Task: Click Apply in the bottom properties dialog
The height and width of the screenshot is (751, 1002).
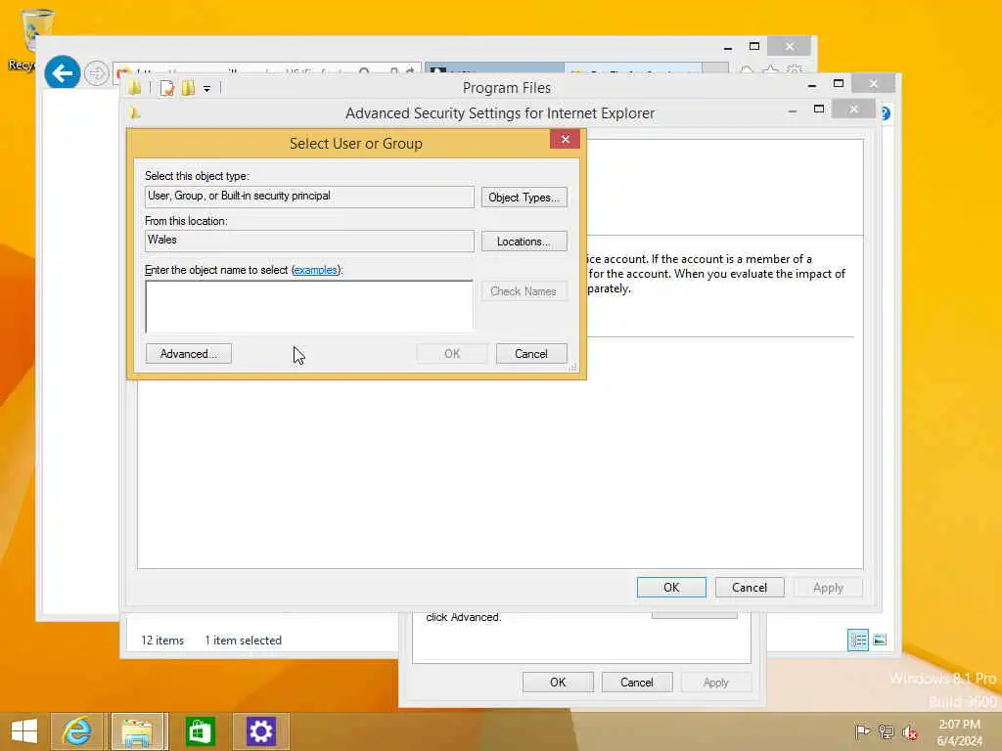Action: [715, 682]
